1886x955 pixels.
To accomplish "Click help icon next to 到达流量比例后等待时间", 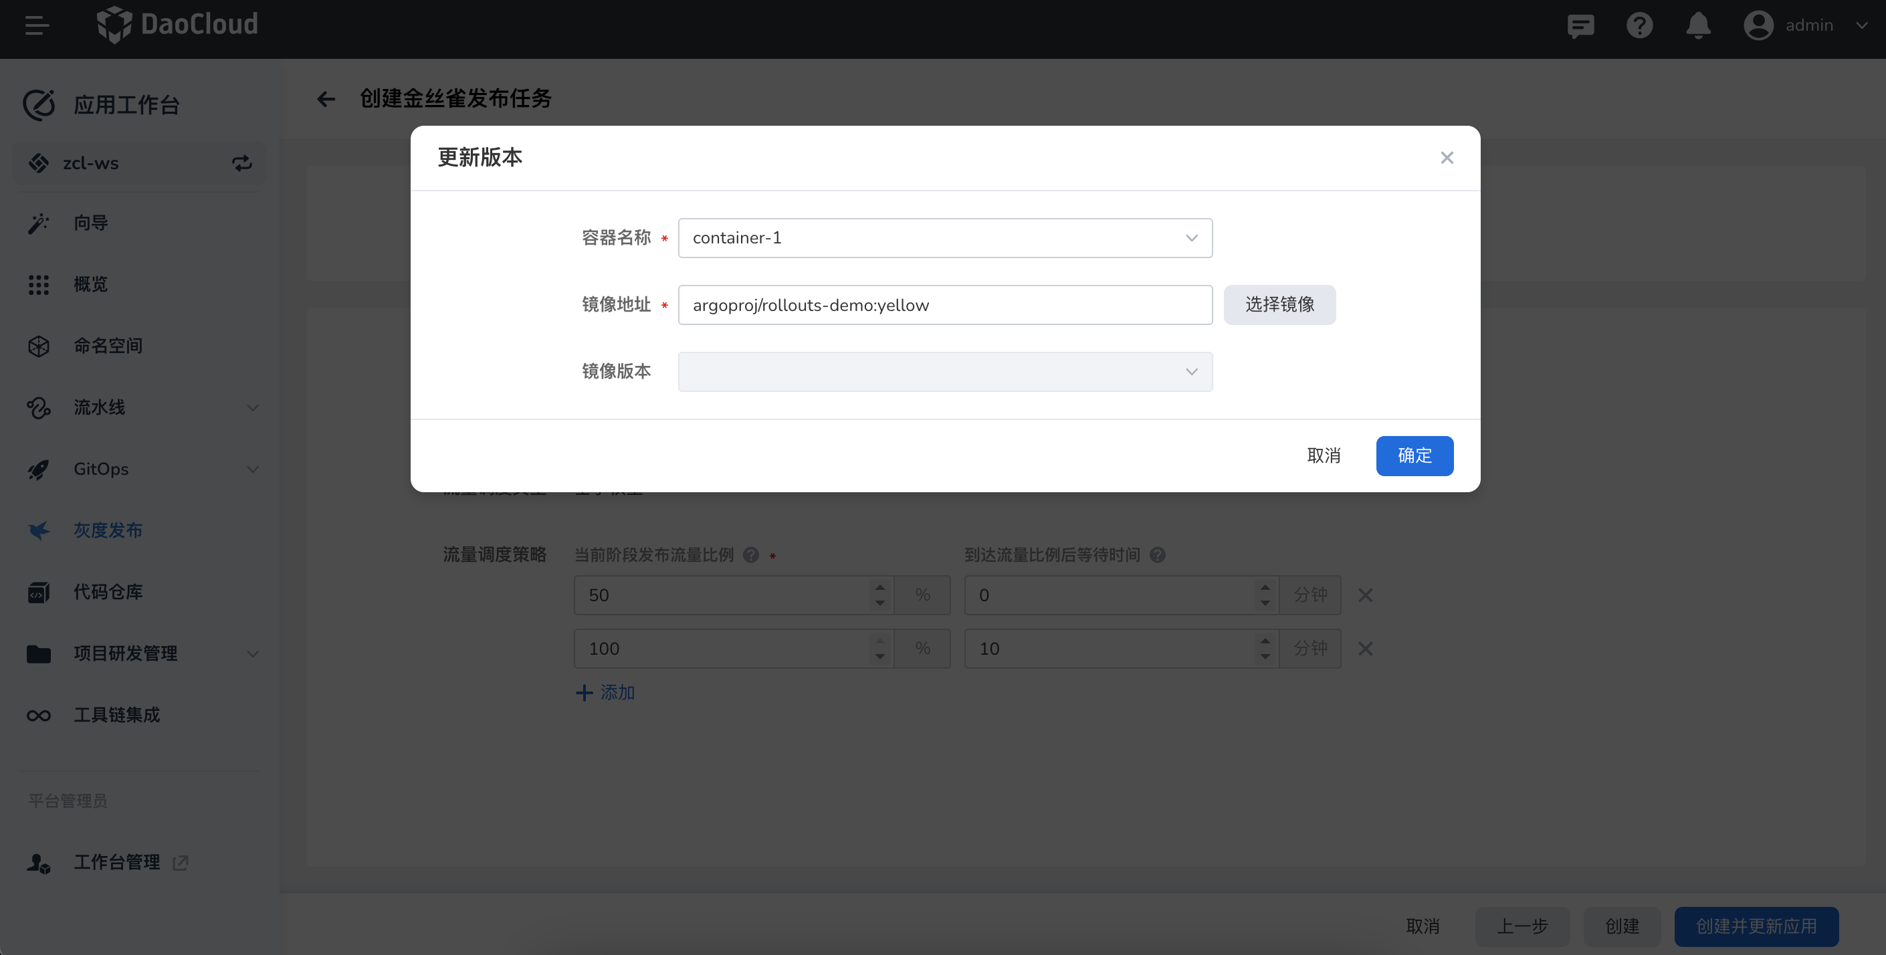I will (x=1158, y=555).
